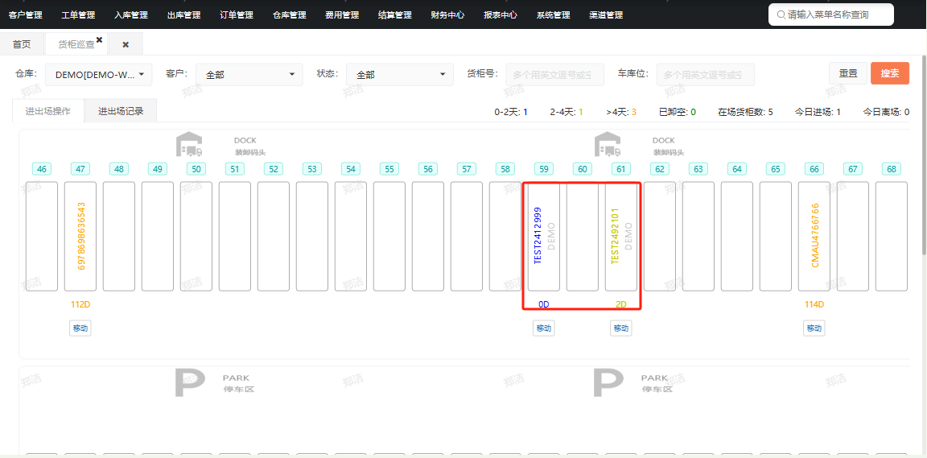
Task: Click the left DOCK warehouse truck icon
Action: pos(189,144)
